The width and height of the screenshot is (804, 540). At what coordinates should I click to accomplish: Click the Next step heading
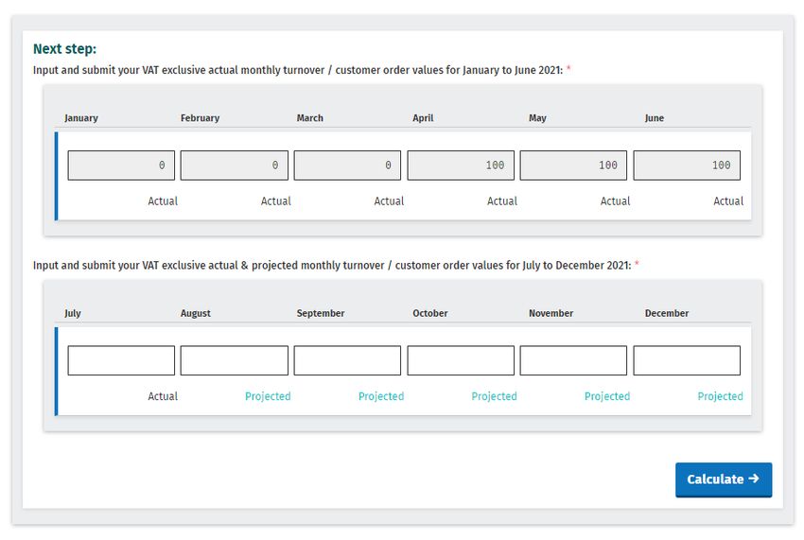point(64,49)
